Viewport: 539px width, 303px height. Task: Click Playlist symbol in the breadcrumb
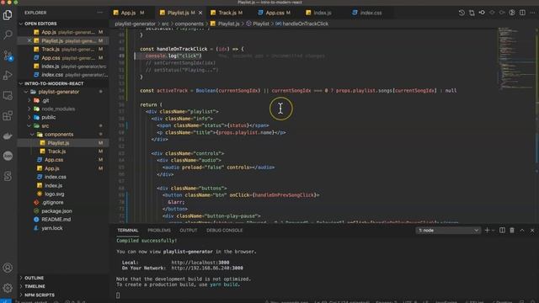click(x=261, y=24)
